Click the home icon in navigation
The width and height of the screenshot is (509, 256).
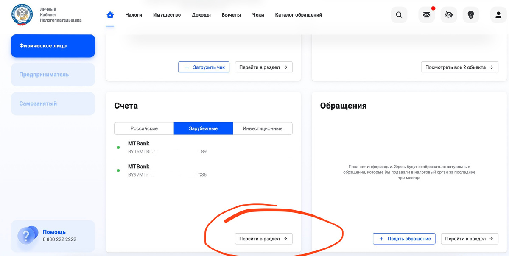click(x=110, y=15)
